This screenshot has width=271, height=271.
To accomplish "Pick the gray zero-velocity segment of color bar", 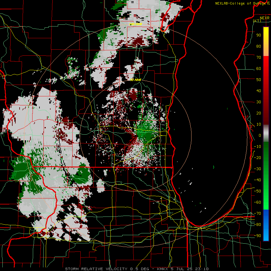I will tap(266, 133).
